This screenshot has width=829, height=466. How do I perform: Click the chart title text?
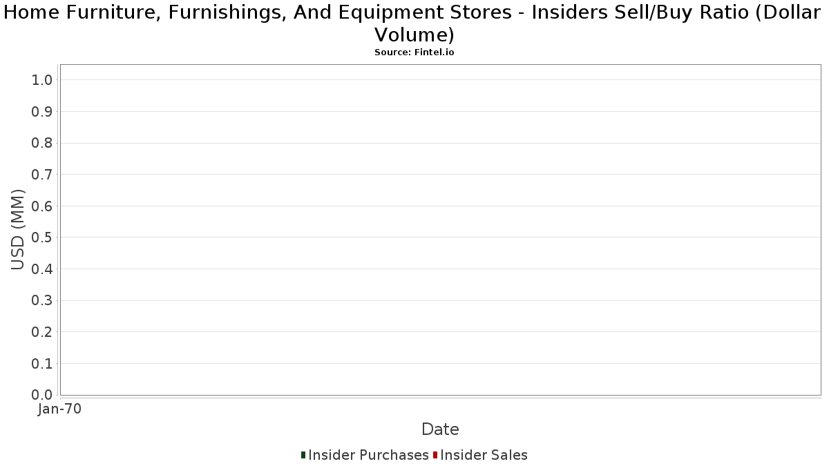(414, 23)
